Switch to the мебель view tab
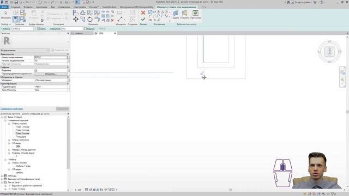 coord(79,33)
